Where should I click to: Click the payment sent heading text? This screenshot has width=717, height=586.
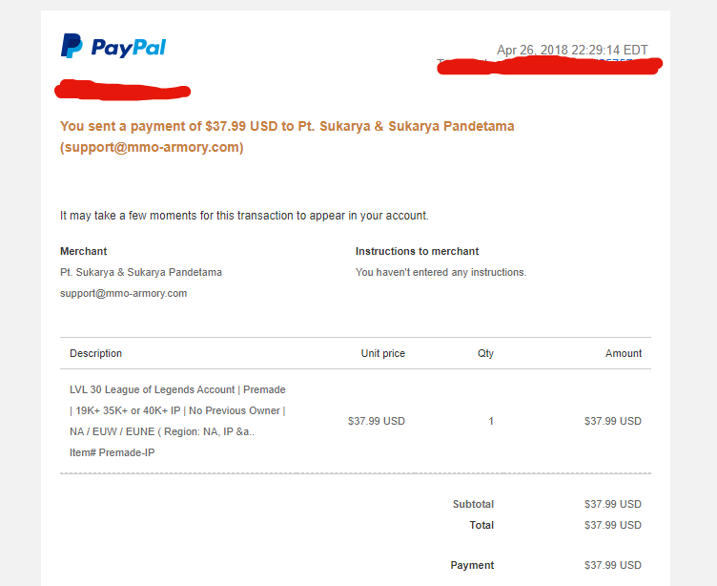(x=287, y=136)
